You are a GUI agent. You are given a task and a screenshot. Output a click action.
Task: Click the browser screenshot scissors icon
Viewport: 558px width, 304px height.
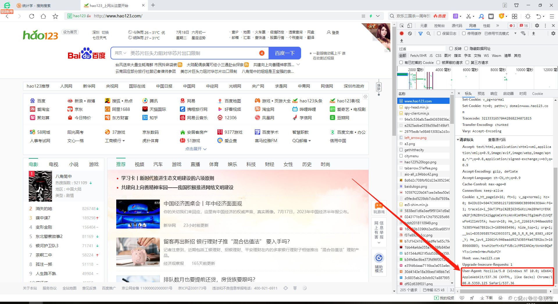(x=468, y=16)
